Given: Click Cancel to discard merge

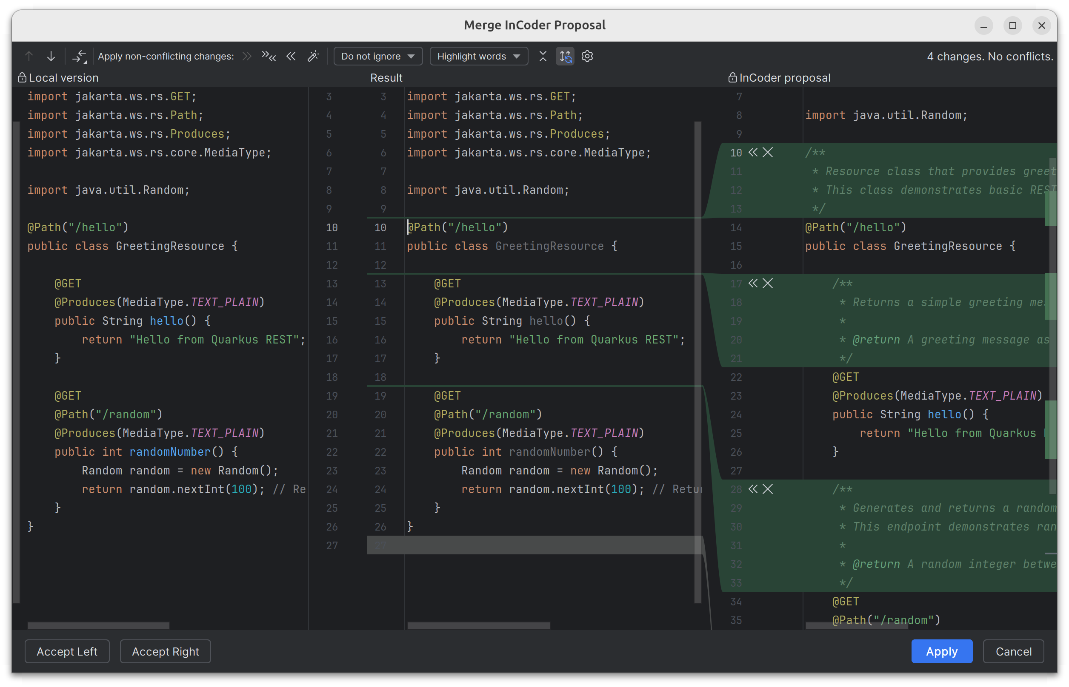Looking at the screenshot, I should tap(1013, 651).
